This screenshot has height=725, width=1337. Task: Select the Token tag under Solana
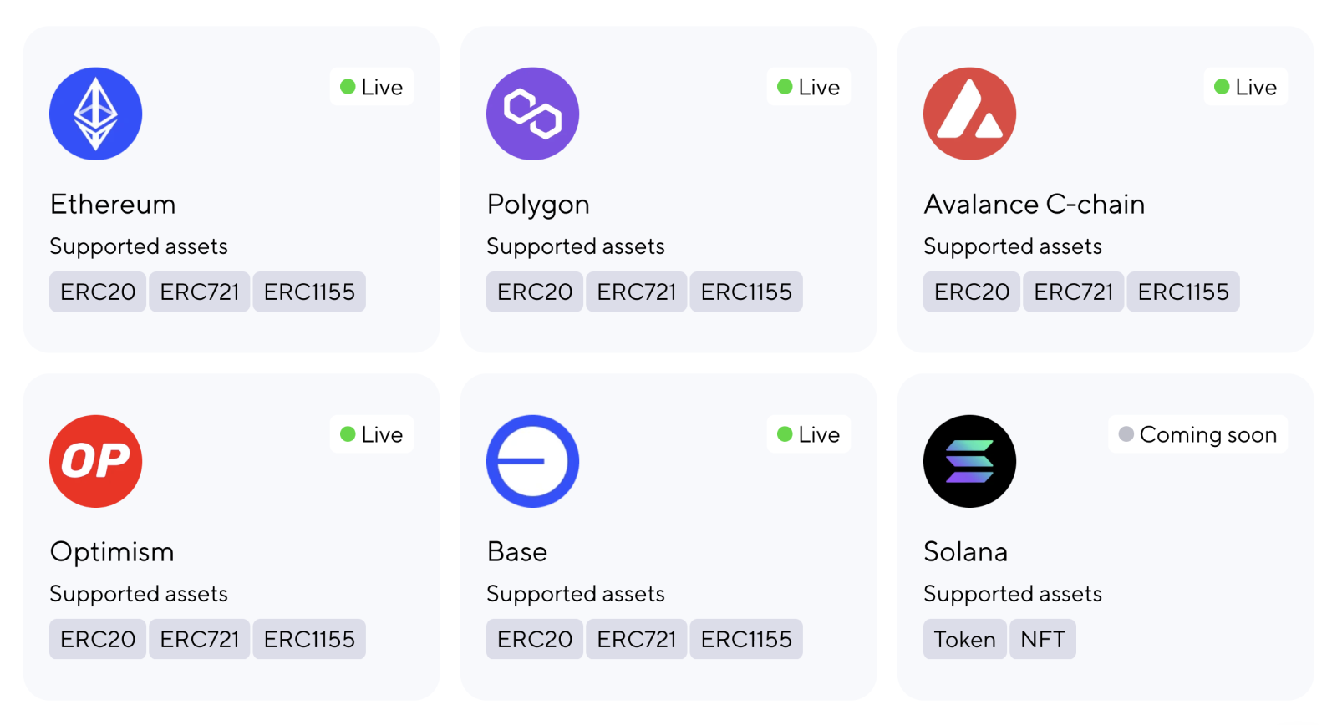click(964, 639)
